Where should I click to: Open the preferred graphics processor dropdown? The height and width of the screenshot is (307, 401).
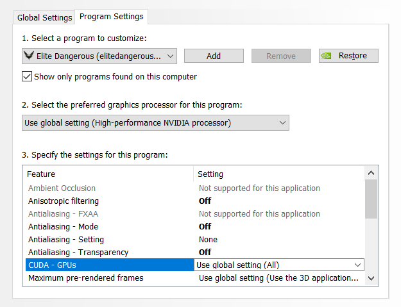point(155,123)
